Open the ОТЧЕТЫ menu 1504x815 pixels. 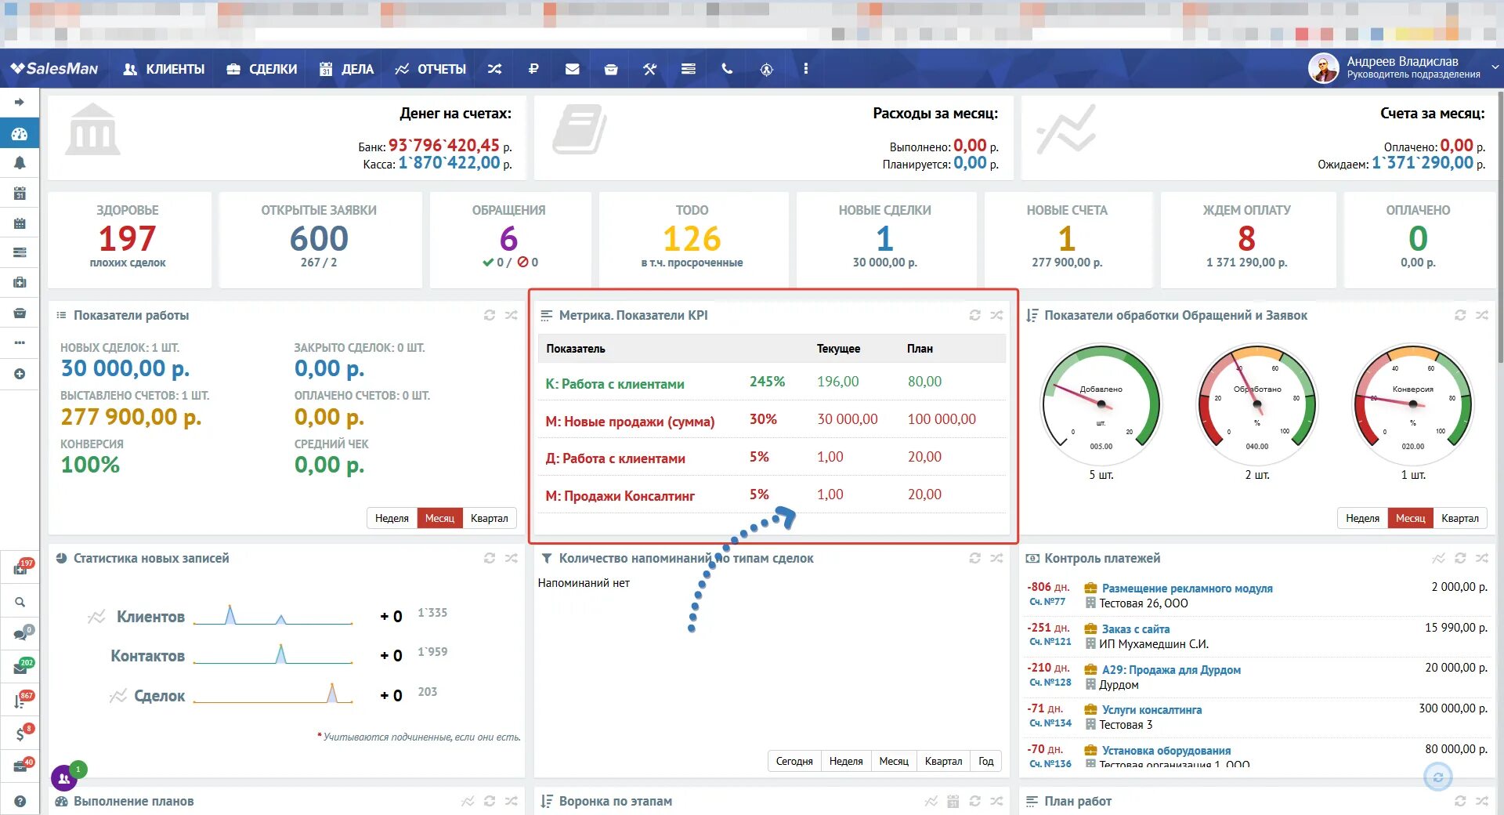(430, 69)
